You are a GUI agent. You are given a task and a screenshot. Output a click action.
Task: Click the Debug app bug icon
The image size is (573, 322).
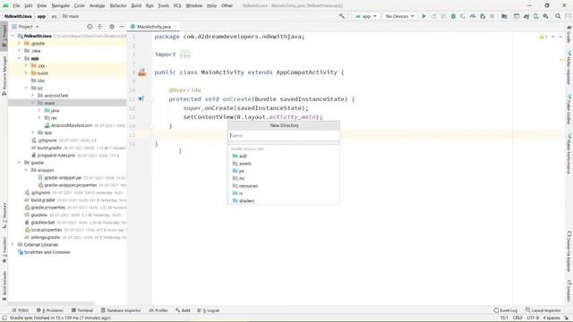tap(453, 16)
